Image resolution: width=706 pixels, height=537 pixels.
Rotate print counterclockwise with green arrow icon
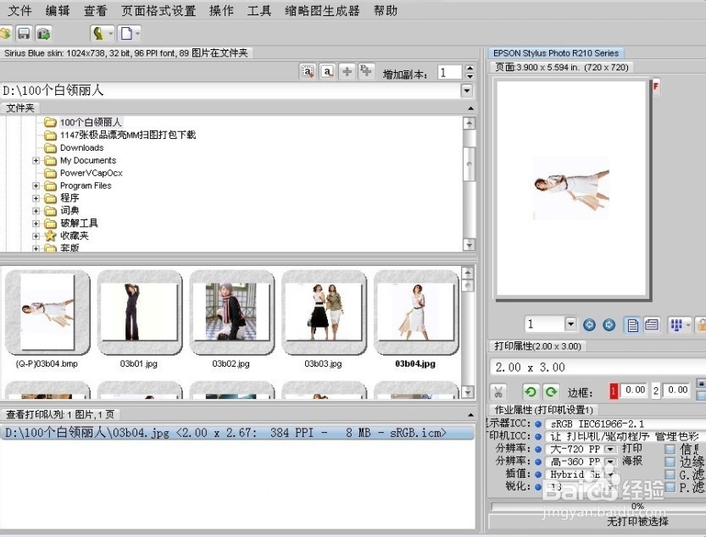(531, 390)
